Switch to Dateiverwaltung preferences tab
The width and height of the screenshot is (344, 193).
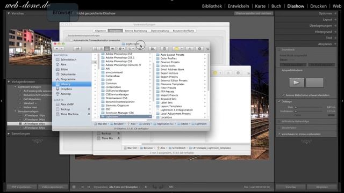[160, 31]
